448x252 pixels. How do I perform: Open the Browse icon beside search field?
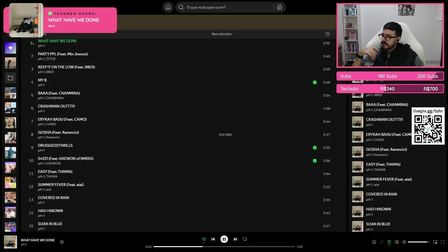(x=279, y=7)
